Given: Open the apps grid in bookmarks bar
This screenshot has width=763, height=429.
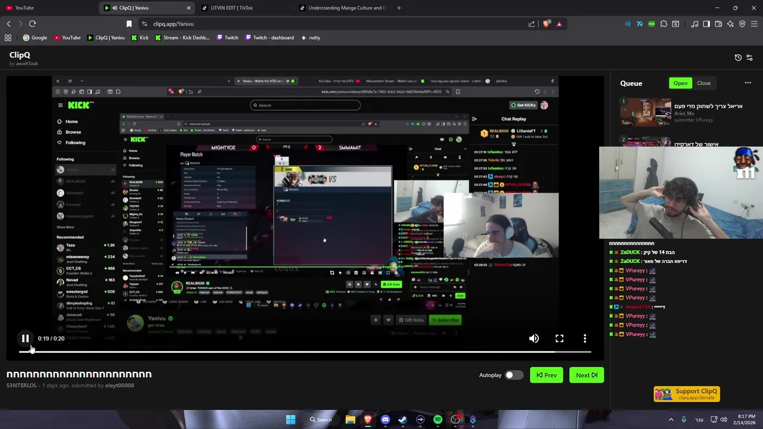Looking at the screenshot, I should pyautogui.click(x=8, y=38).
